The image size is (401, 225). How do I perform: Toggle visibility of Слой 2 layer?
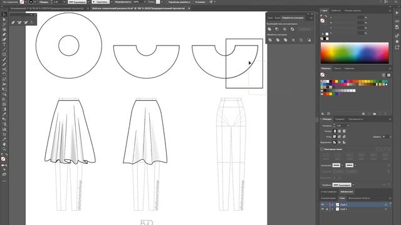tap(323, 204)
